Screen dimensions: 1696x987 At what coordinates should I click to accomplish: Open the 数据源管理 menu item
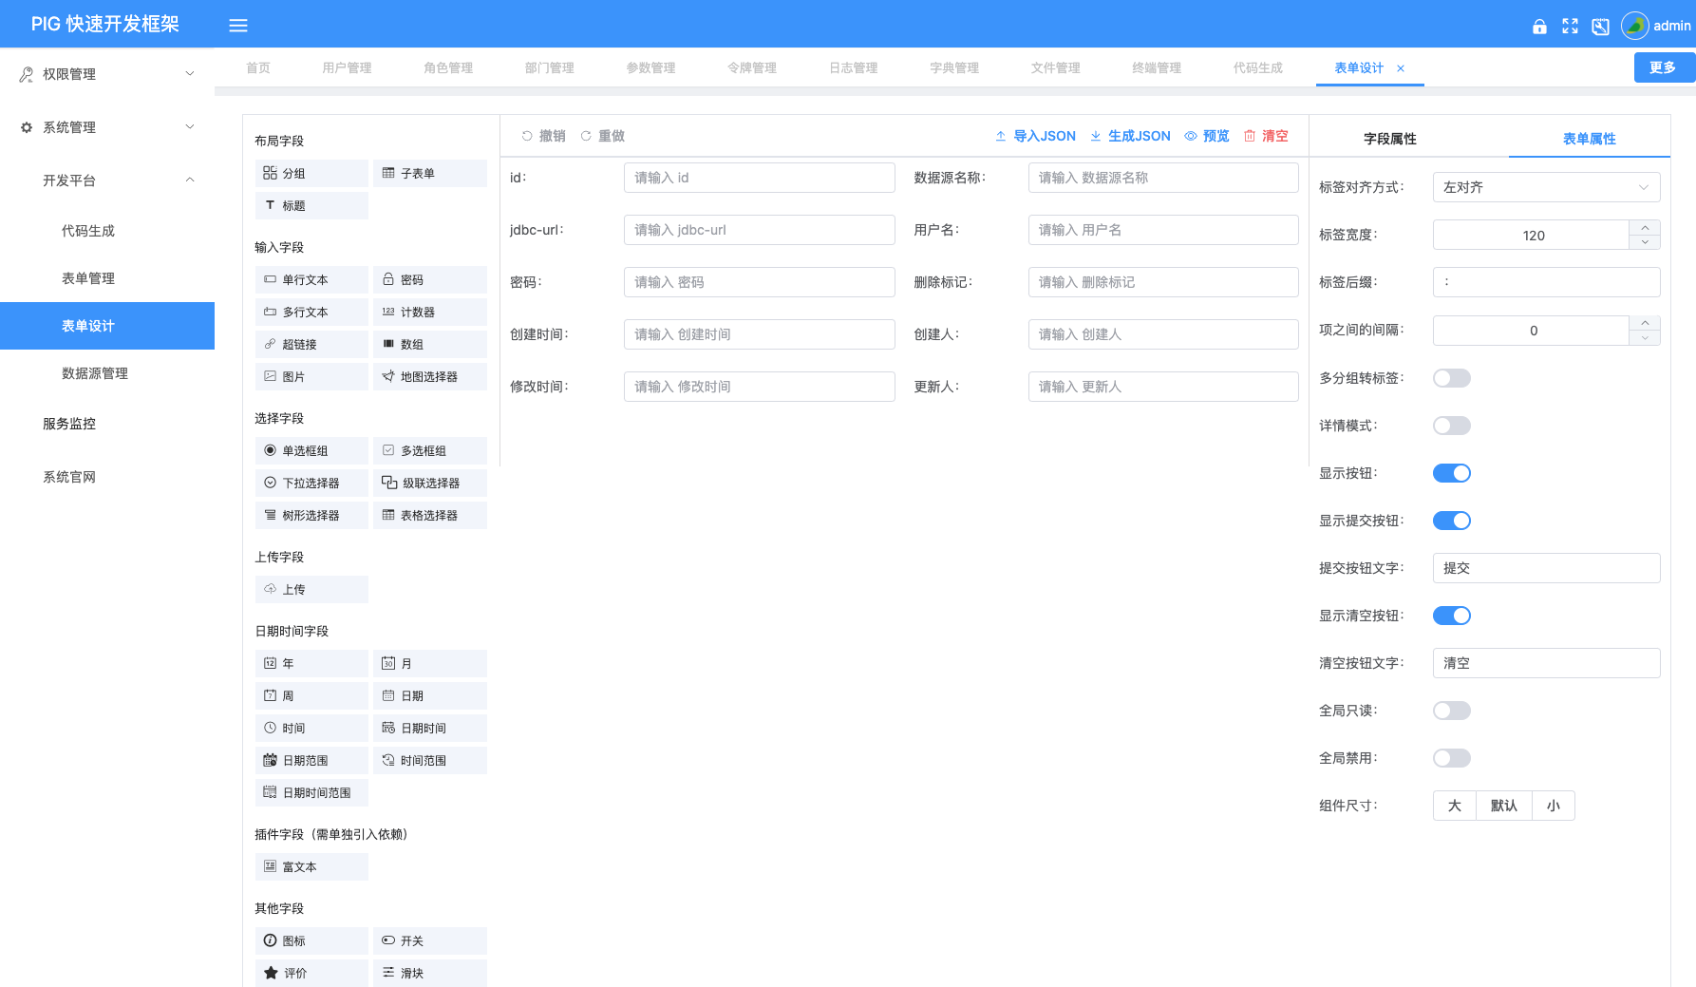click(x=95, y=373)
